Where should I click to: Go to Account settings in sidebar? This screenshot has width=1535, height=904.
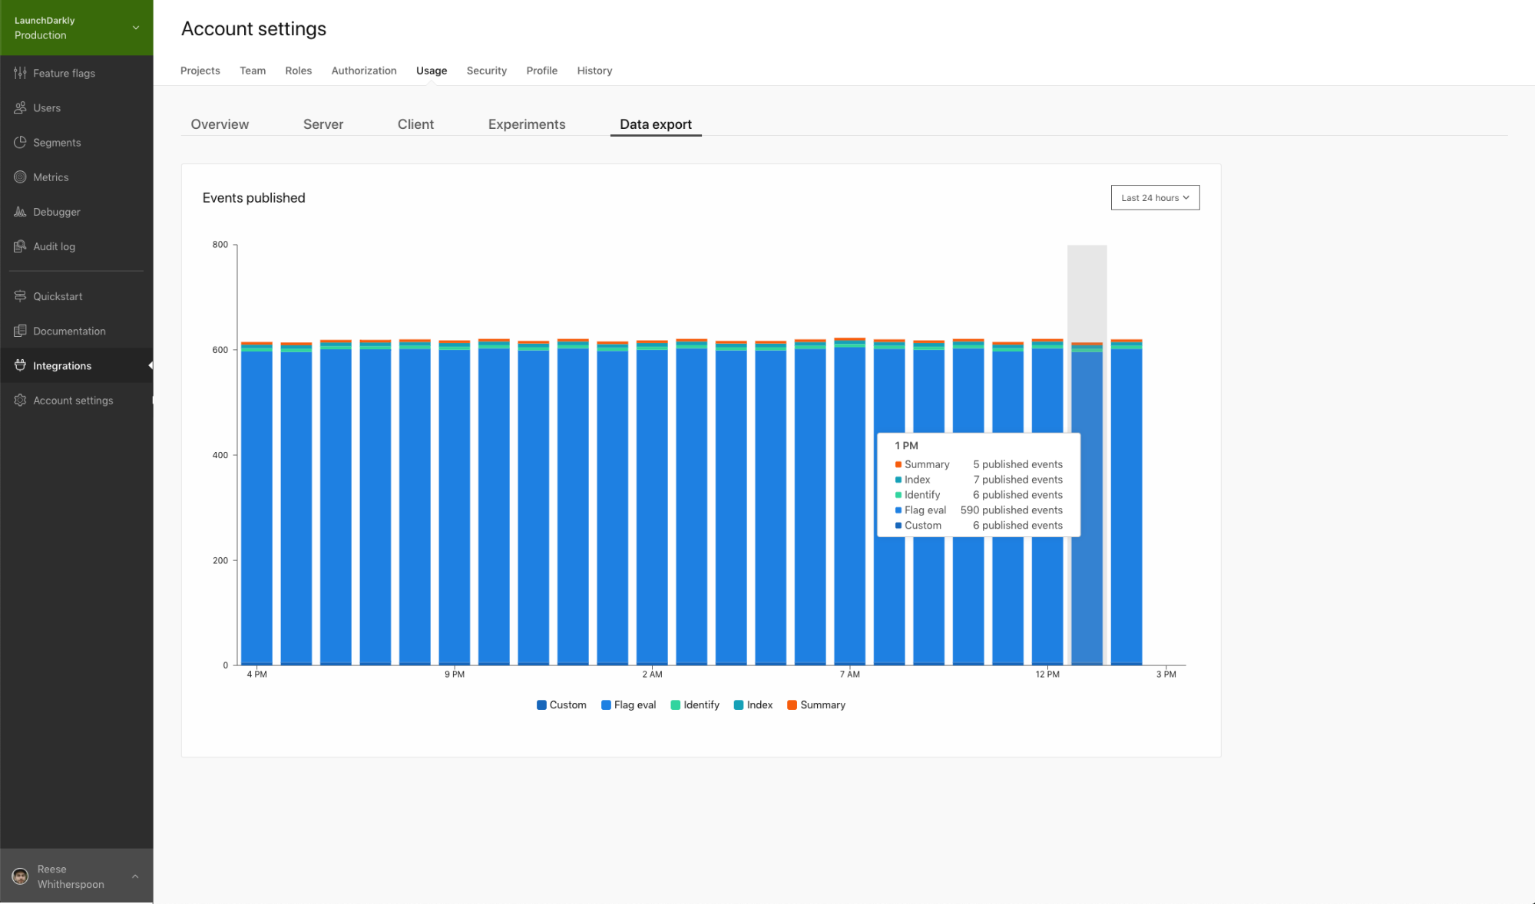72,400
